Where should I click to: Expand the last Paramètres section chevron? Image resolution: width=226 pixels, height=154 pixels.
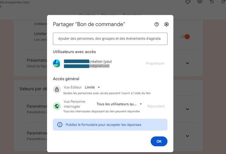tap(187, 135)
